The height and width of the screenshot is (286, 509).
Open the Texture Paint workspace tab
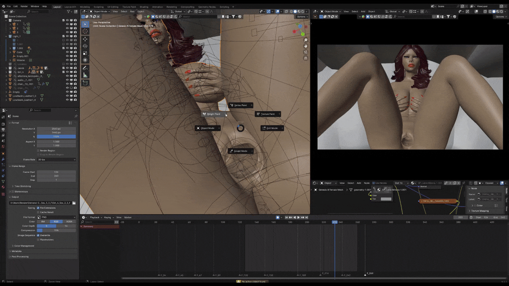pos(129,7)
